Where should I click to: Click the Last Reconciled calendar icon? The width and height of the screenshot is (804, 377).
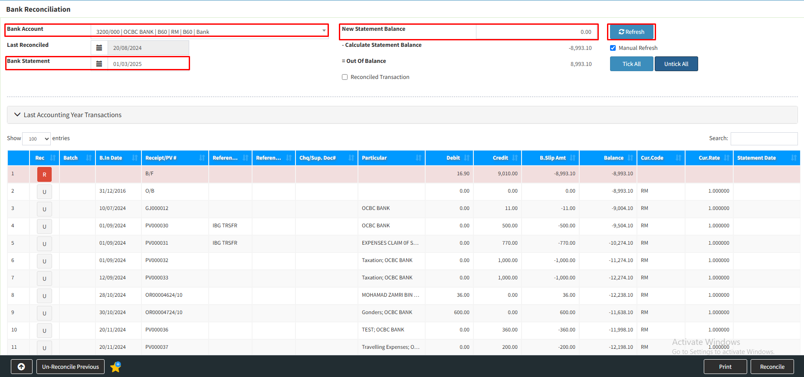[x=99, y=48]
